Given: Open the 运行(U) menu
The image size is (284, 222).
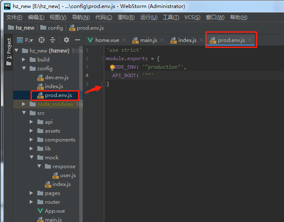Looking at the screenshot, I should pyautogui.click(x=149, y=17).
